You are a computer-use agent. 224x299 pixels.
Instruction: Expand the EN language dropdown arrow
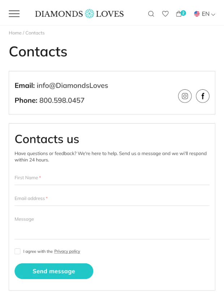(213, 14)
